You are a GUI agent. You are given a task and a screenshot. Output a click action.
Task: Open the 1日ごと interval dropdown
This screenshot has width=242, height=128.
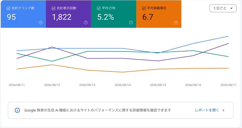[x=223, y=8]
